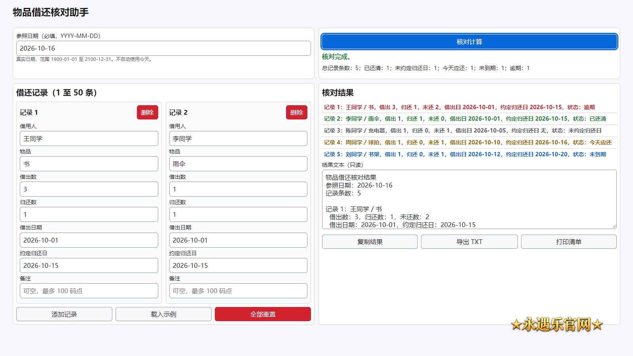The width and height of the screenshot is (633, 356).
Task: Click the hint text 真实日期, 范围 1900-01-01
Action: pyautogui.click(x=84, y=59)
